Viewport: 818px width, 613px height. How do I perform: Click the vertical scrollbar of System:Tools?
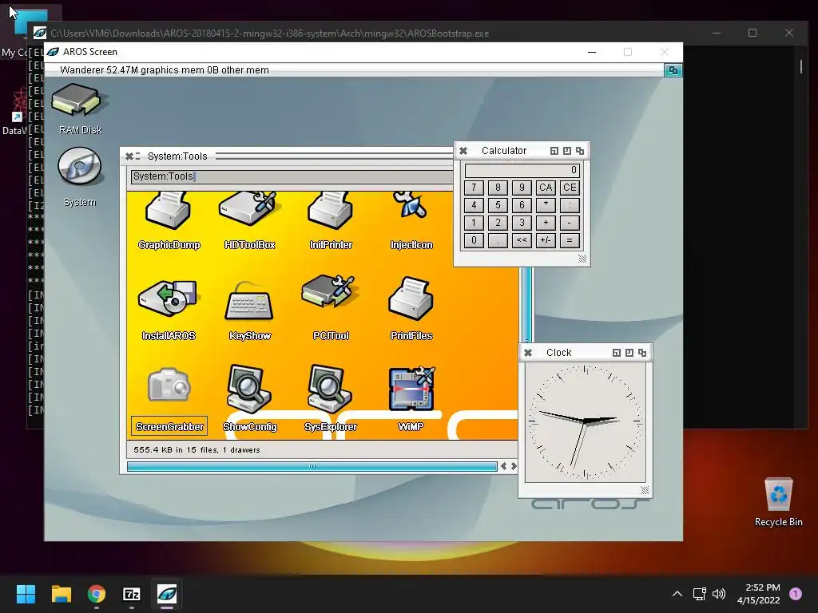[527, 305]
